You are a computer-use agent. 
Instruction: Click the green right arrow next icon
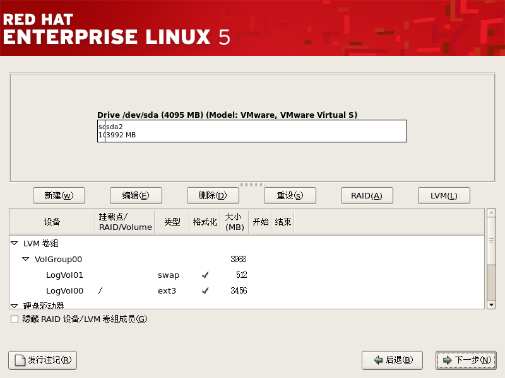pyautogui.click(x=448, y=360)
